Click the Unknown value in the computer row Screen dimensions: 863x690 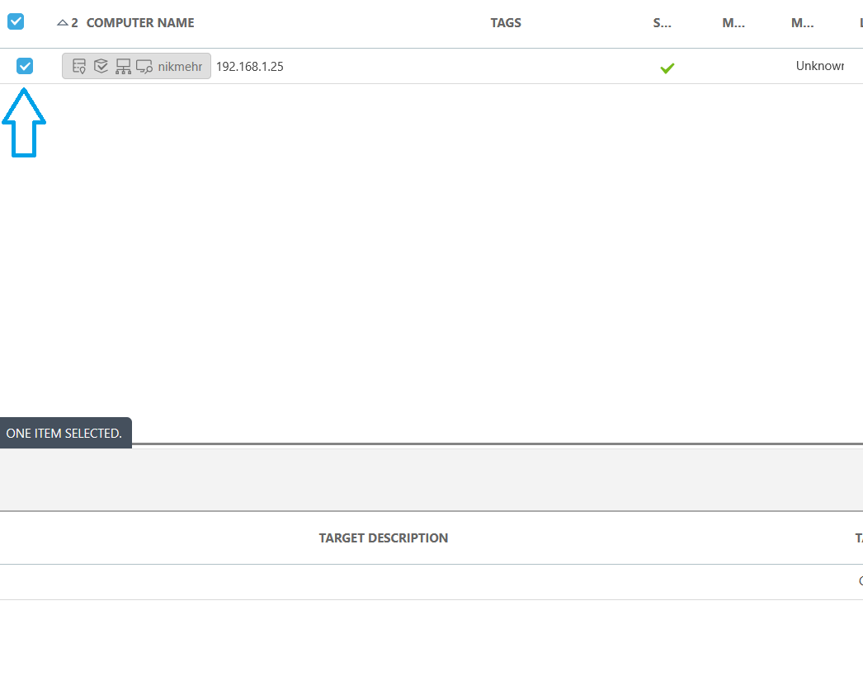point(819,66)
